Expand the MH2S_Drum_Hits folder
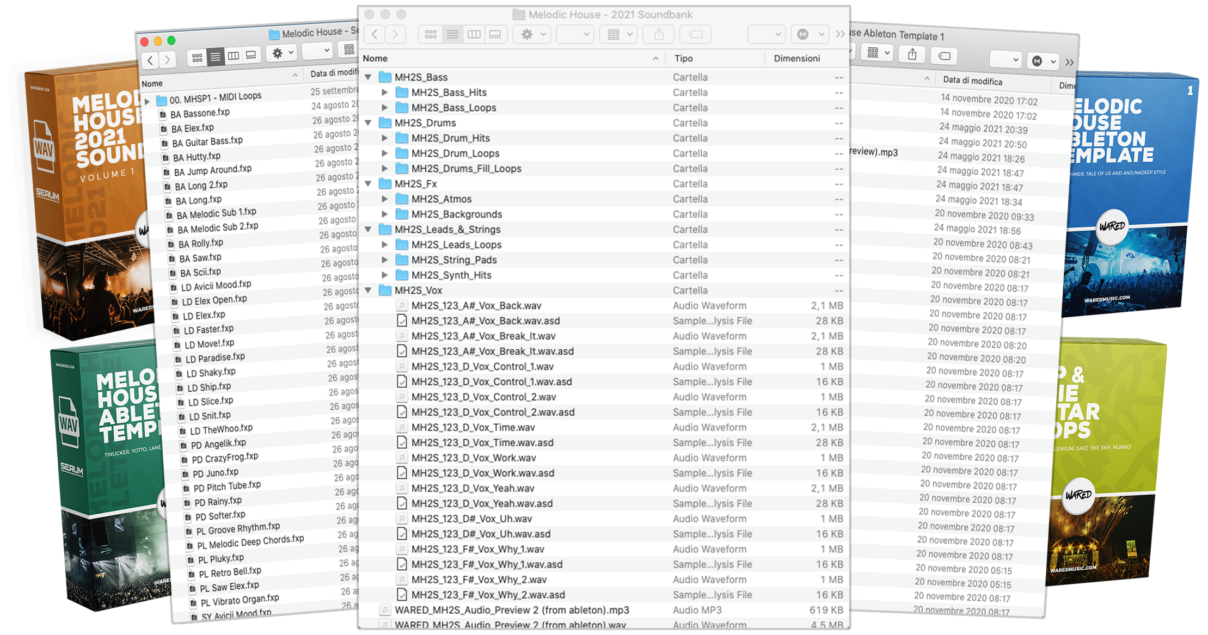Screen dimensions: 1208x635 (x=385, y=138)
